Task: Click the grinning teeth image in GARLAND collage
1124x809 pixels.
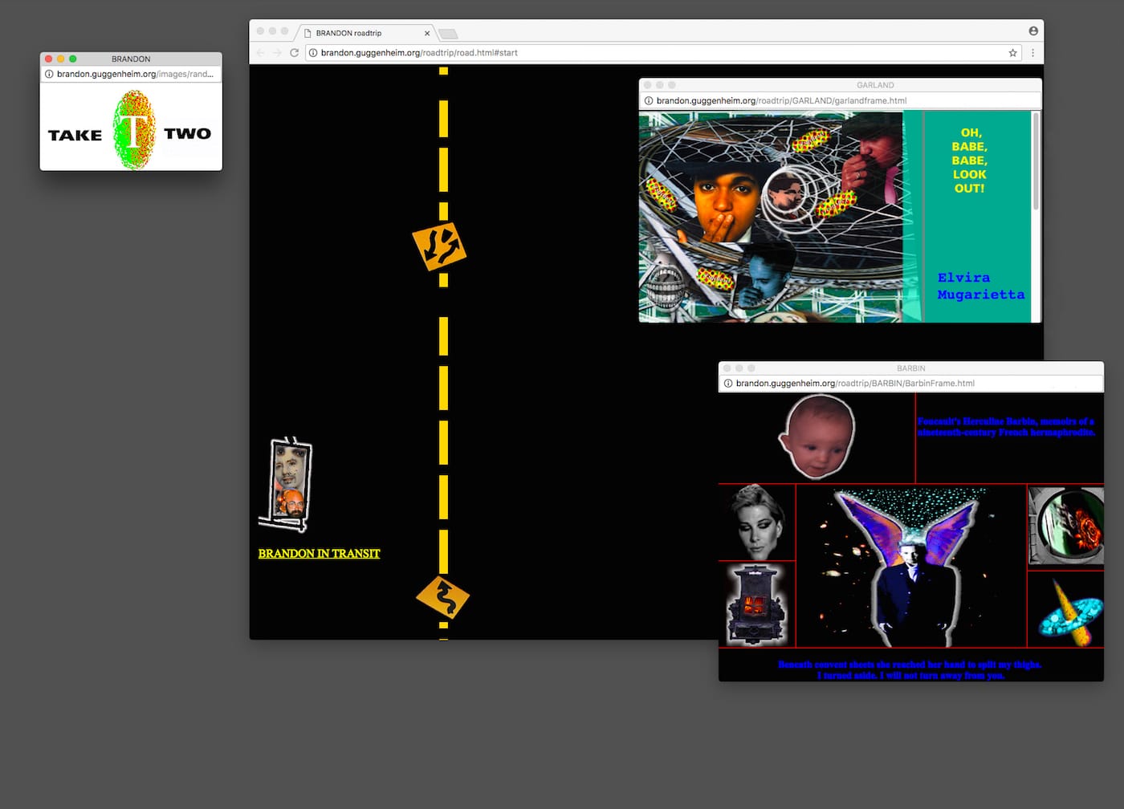Action: coord(666,287)
